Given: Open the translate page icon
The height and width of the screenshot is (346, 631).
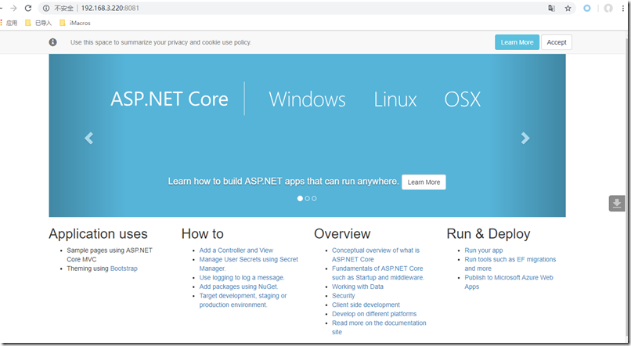Looking at the screenshot, I should pyautogui.click(x=552, y=8).
